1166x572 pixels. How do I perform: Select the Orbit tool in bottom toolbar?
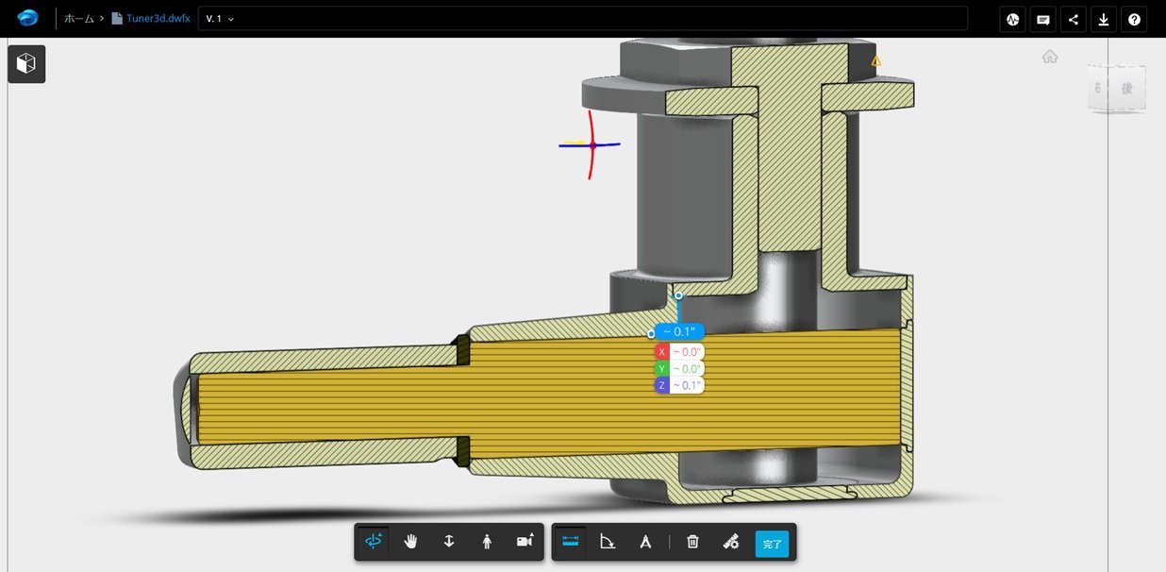(x=374, y=542)
